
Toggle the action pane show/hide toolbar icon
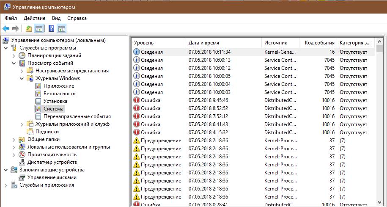pos(62,29)
